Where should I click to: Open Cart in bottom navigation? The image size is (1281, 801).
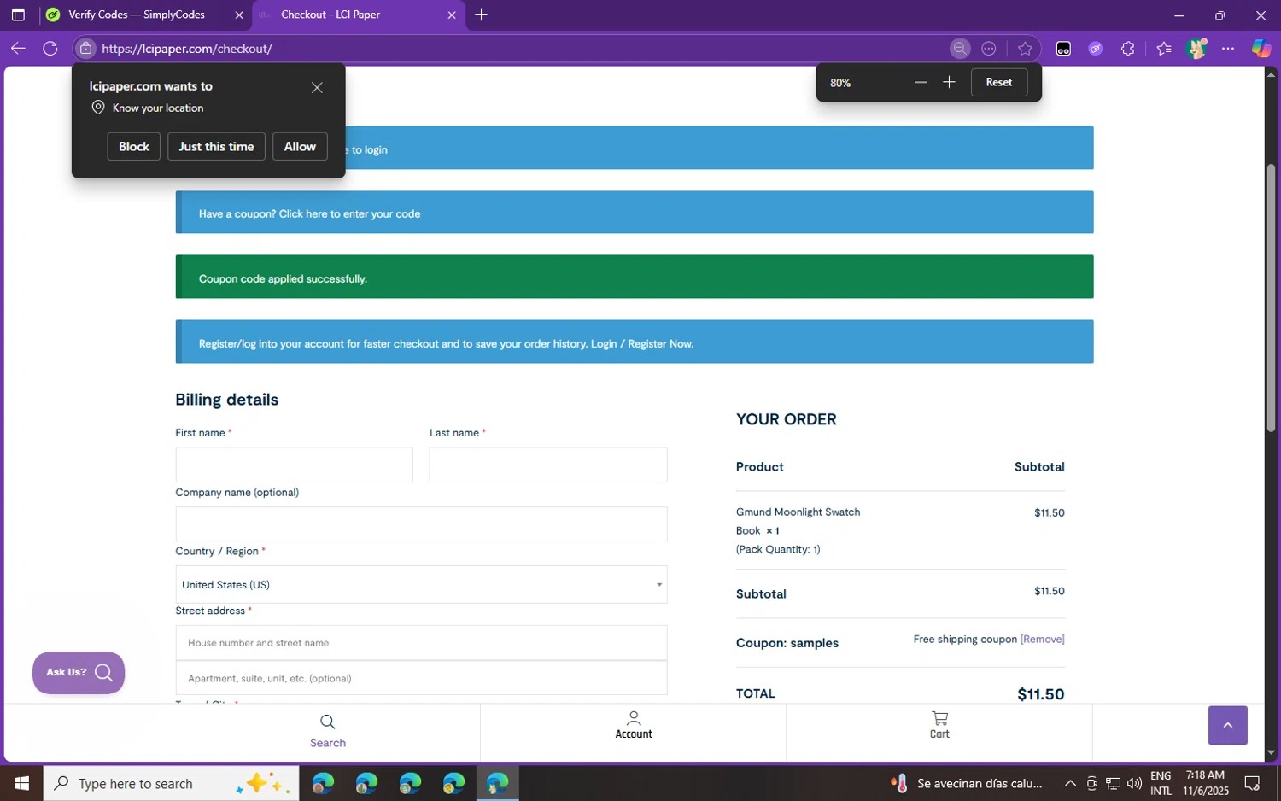coord(939,725)
